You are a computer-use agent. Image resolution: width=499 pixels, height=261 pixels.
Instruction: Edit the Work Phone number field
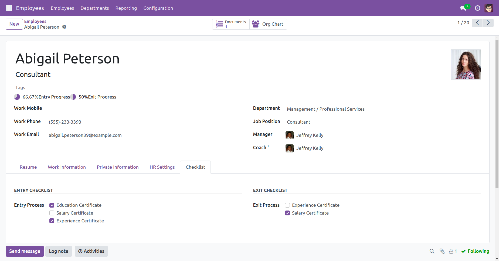coord(144,122)
